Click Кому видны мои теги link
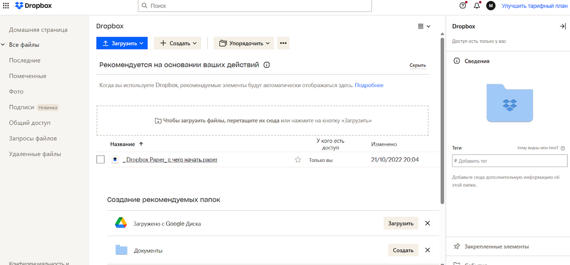Viewport: 570px width, 265px height. point(538,148)
